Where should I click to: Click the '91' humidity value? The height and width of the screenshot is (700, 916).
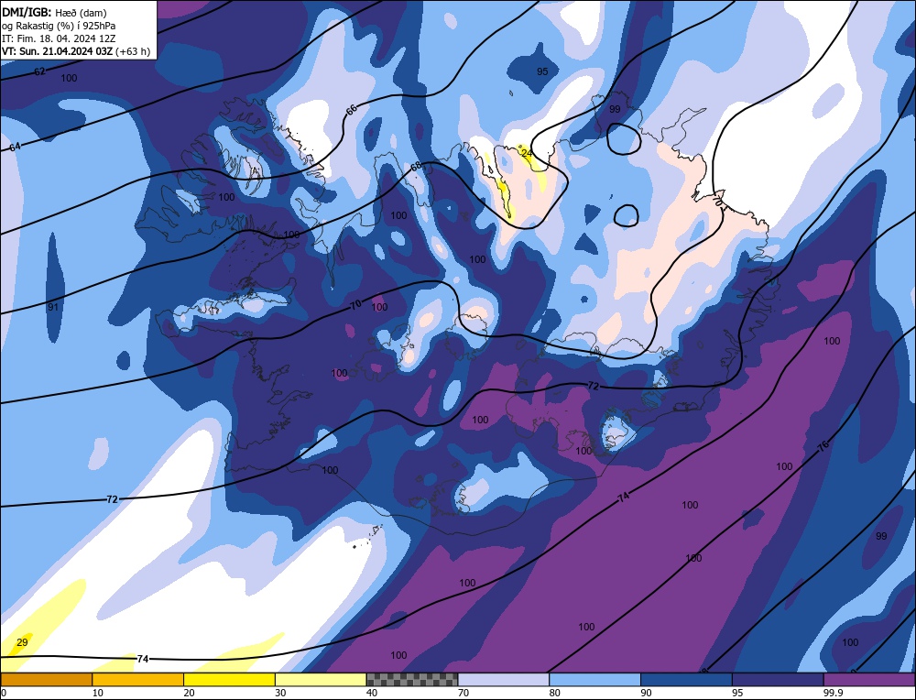point(52,307)
